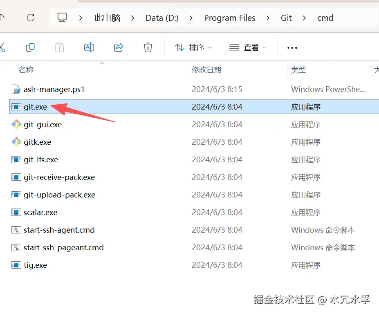Click Windows PowerShe... type cell
Image resolution: width=379 pixels, height=314 pixels.
coord(328,89)
